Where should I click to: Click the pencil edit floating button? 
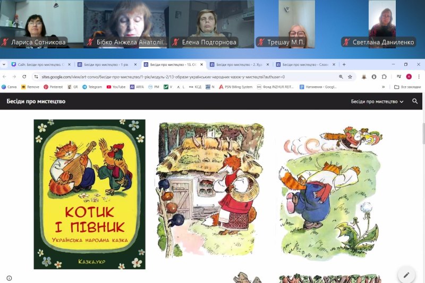click(406, 274)
